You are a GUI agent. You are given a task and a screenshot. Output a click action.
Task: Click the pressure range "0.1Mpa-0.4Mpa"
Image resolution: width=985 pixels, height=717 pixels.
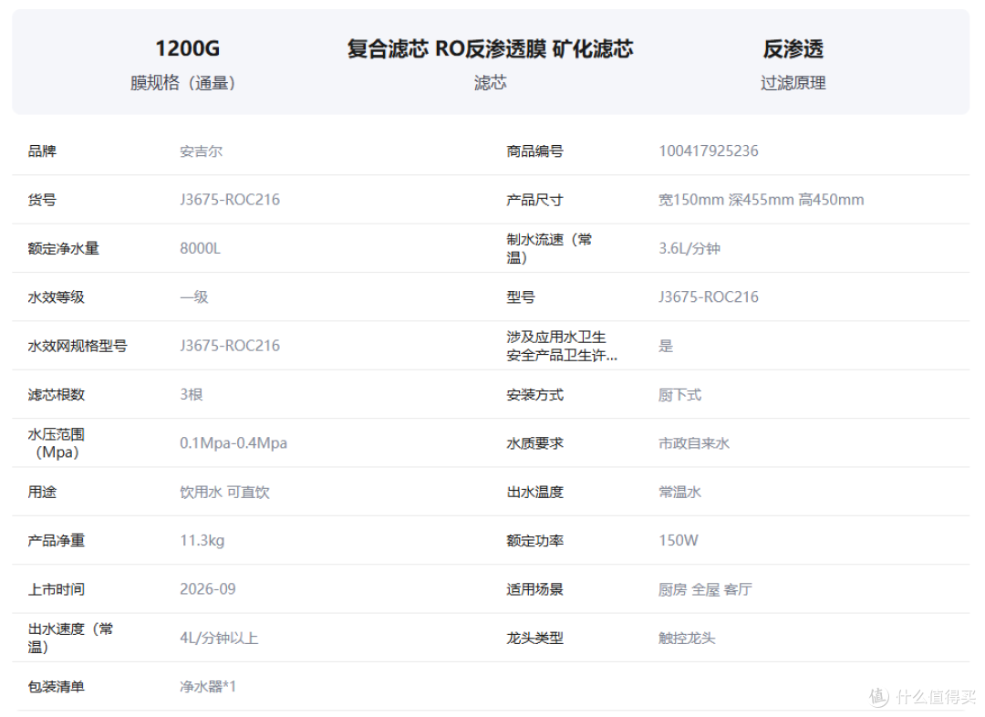pyautogui.click(x=233, y=443)
